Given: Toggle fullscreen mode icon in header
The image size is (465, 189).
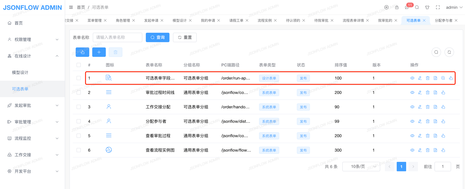Looking at the screenshot, I should tap(438, 7).
